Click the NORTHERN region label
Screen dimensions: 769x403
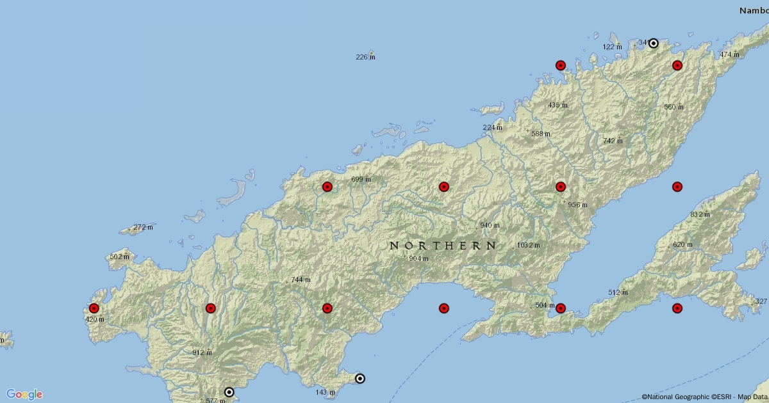443,246
